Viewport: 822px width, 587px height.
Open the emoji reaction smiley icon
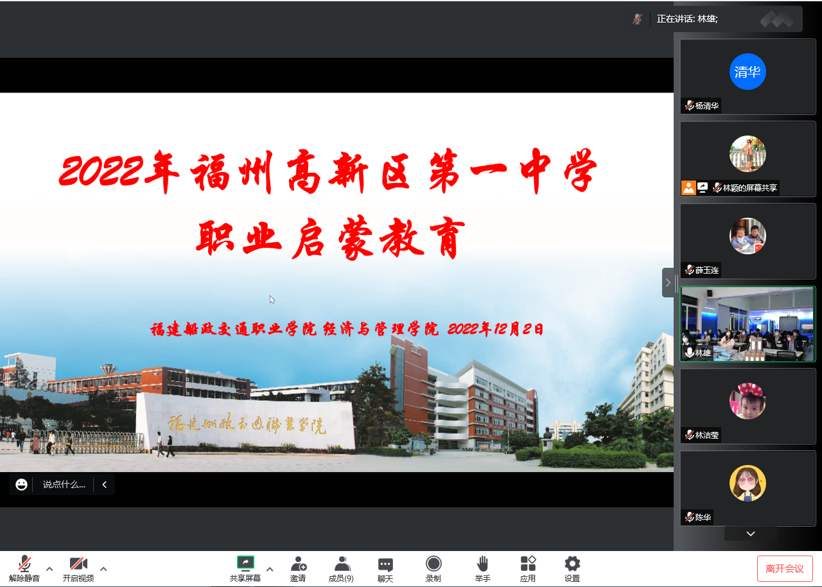point(22,485)
